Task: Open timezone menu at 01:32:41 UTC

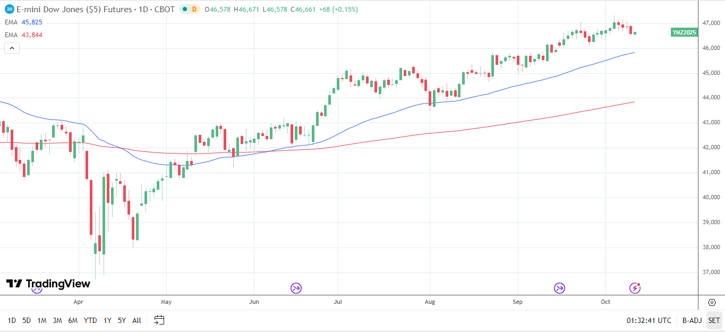Action: (x=649, y=320)
